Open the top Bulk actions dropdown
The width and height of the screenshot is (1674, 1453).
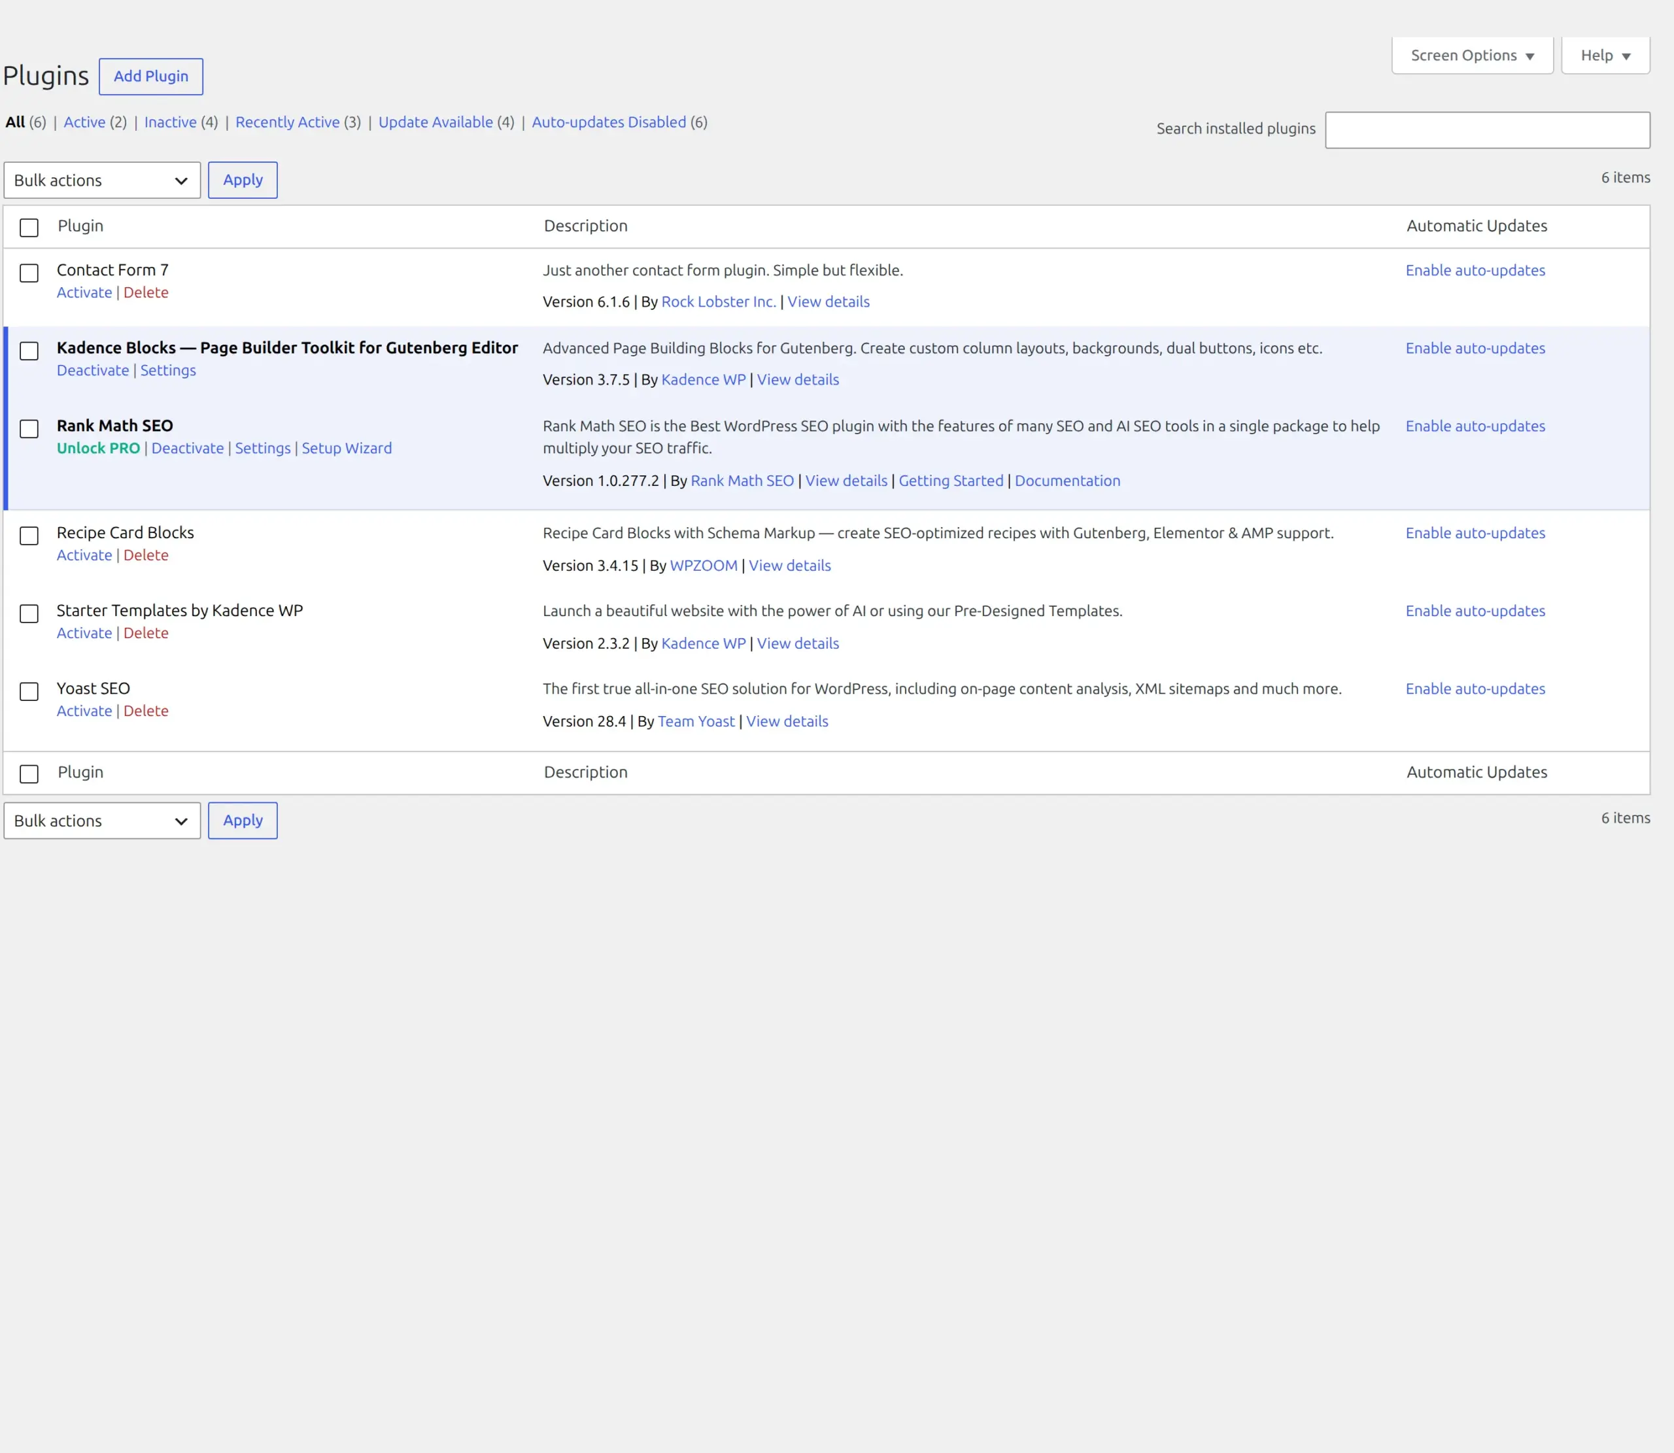tap(102, 180)
